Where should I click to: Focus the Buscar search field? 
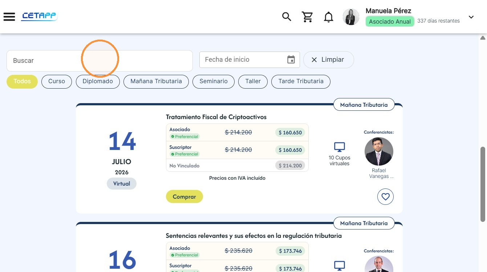coord(100,61)
